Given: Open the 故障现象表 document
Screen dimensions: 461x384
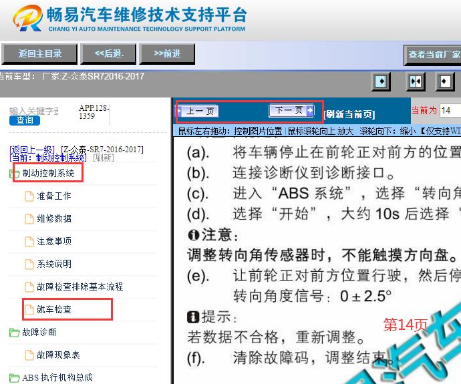Looking at the screenshot, I should click(x=59, y=355).
